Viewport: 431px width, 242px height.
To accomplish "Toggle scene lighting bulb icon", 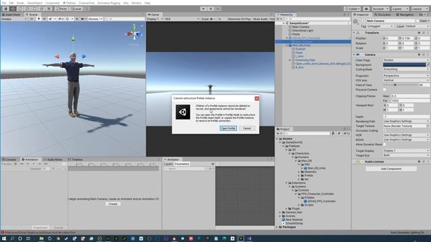I will pyautogui.click(x=39, y=19).
